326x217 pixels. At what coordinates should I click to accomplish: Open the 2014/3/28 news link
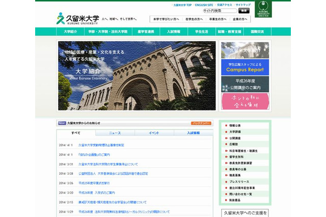click(x=113, y=174)
